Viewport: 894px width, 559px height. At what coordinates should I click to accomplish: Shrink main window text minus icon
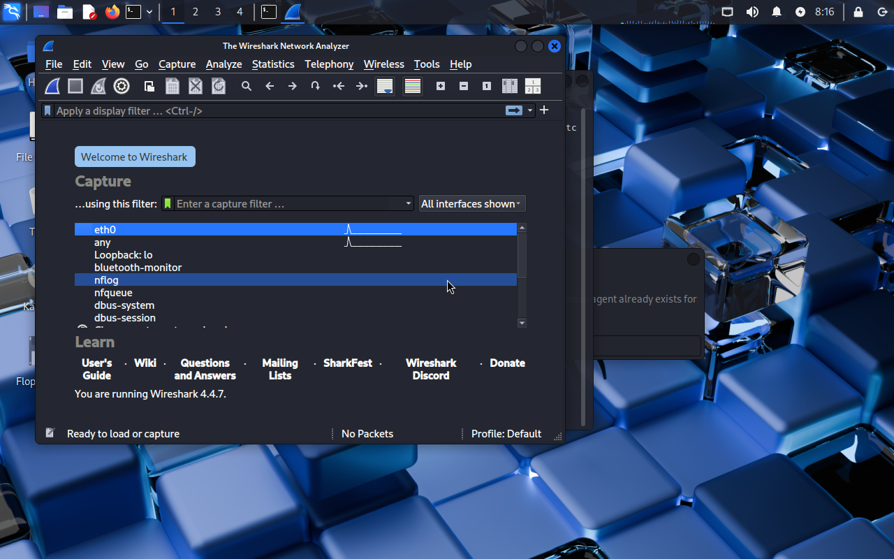464,86
